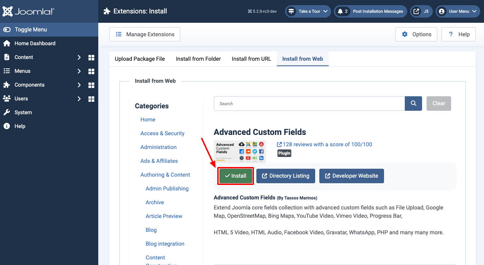The width and height of the screenshot is (484, 265).
Task: Click the Manage Extensions button
Action: (x=145, y=35)
